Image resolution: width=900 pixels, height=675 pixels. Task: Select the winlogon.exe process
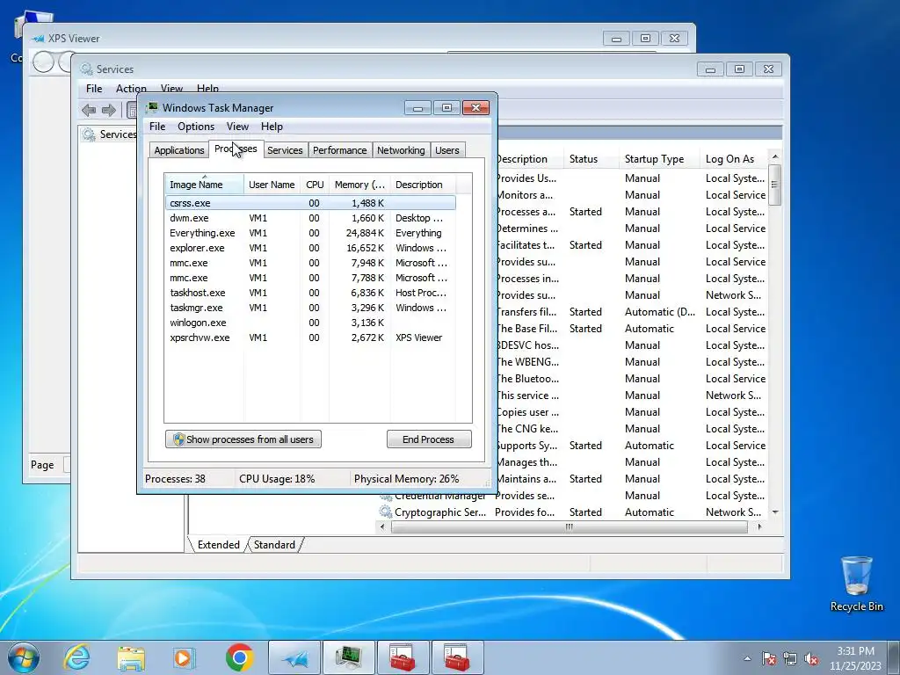[310, 323]
